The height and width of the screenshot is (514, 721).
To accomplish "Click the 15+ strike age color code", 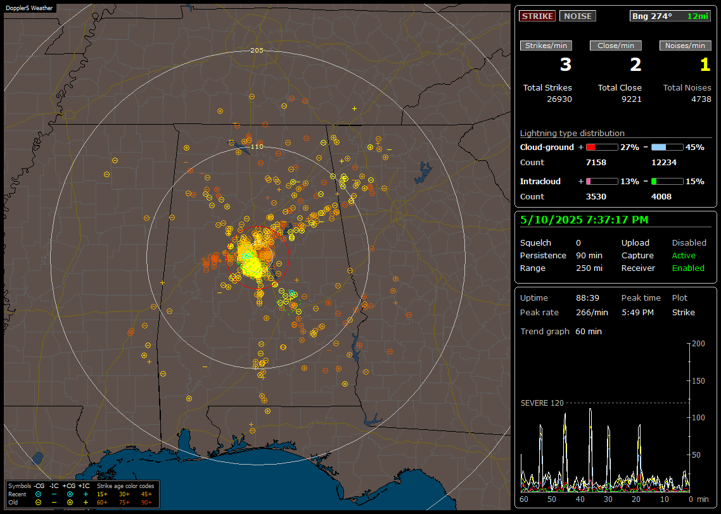I will (102, 494).
